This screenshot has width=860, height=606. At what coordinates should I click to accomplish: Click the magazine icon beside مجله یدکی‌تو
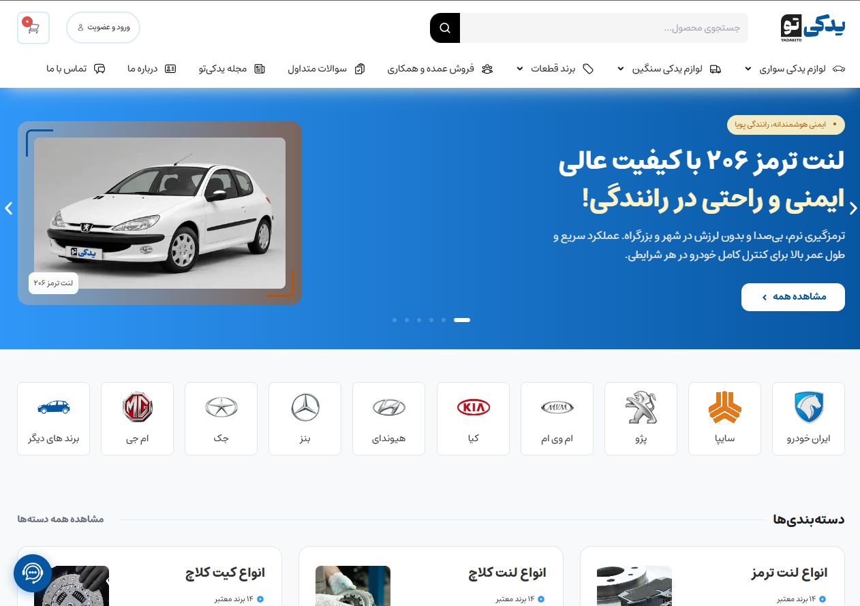(259, 69)
